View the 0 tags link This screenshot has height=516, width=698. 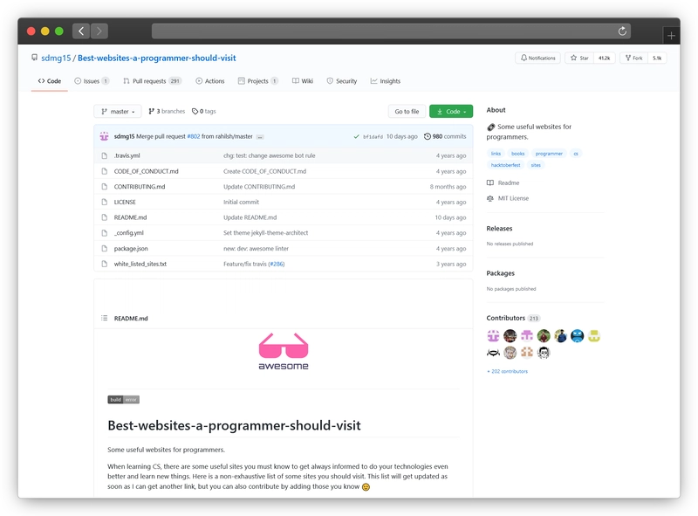204,112
